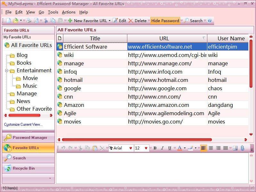The width and height of the screenshot is (256, 192).
Task: Click the Print icon in toolbar
Action: [x=29, y=20]
